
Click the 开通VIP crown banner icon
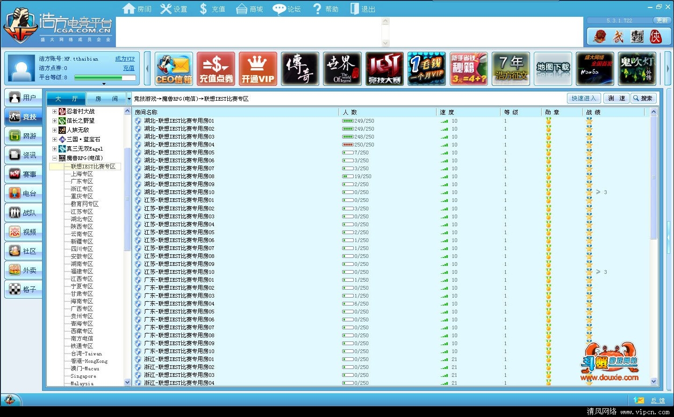[x=258, y=69]
